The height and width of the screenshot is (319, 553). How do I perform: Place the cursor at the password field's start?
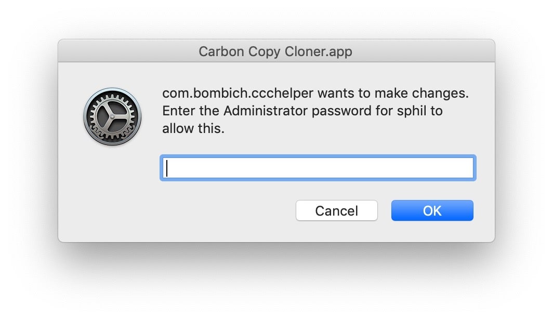coord(166,168)
